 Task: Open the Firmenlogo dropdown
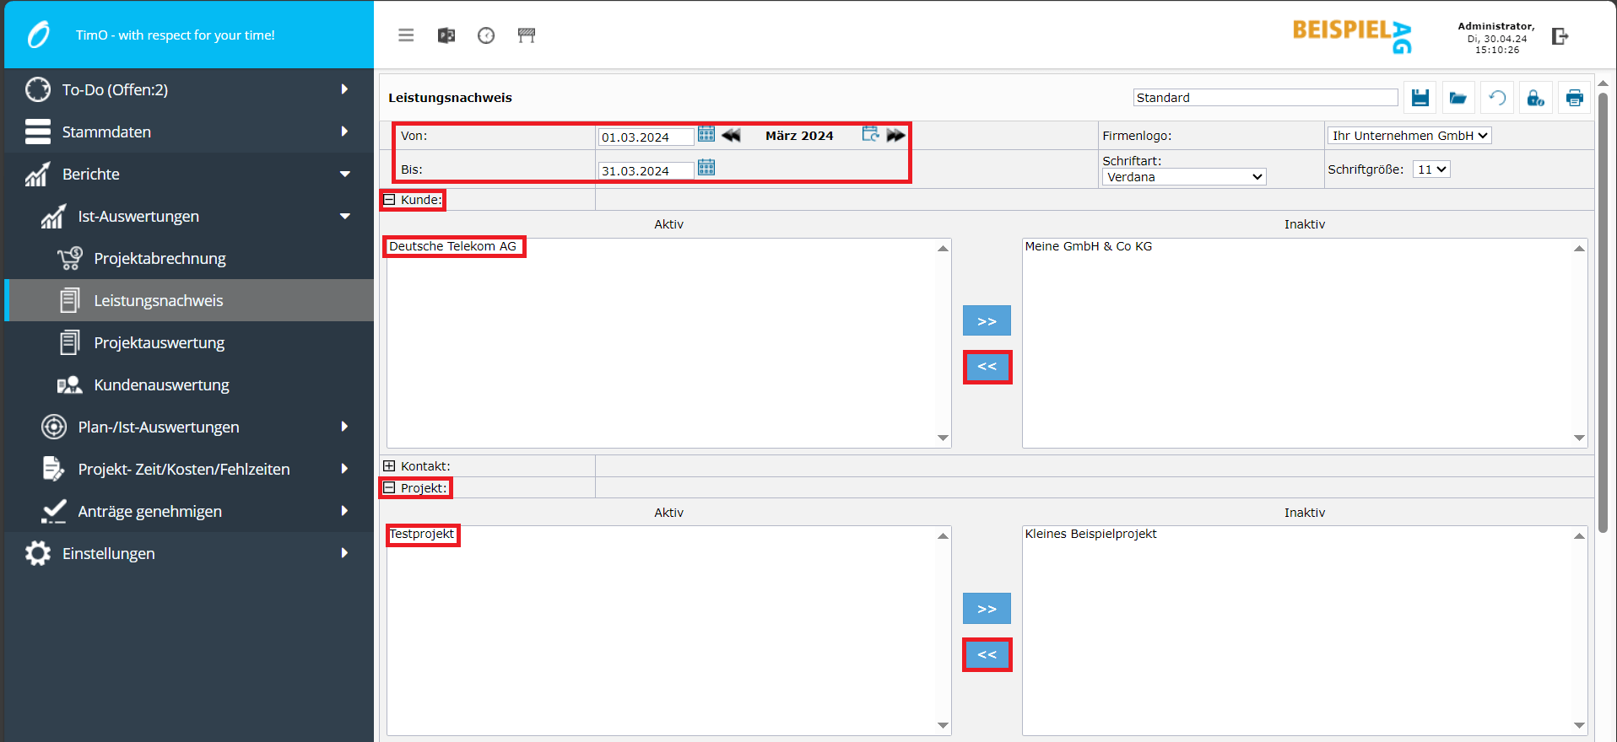1409,136
